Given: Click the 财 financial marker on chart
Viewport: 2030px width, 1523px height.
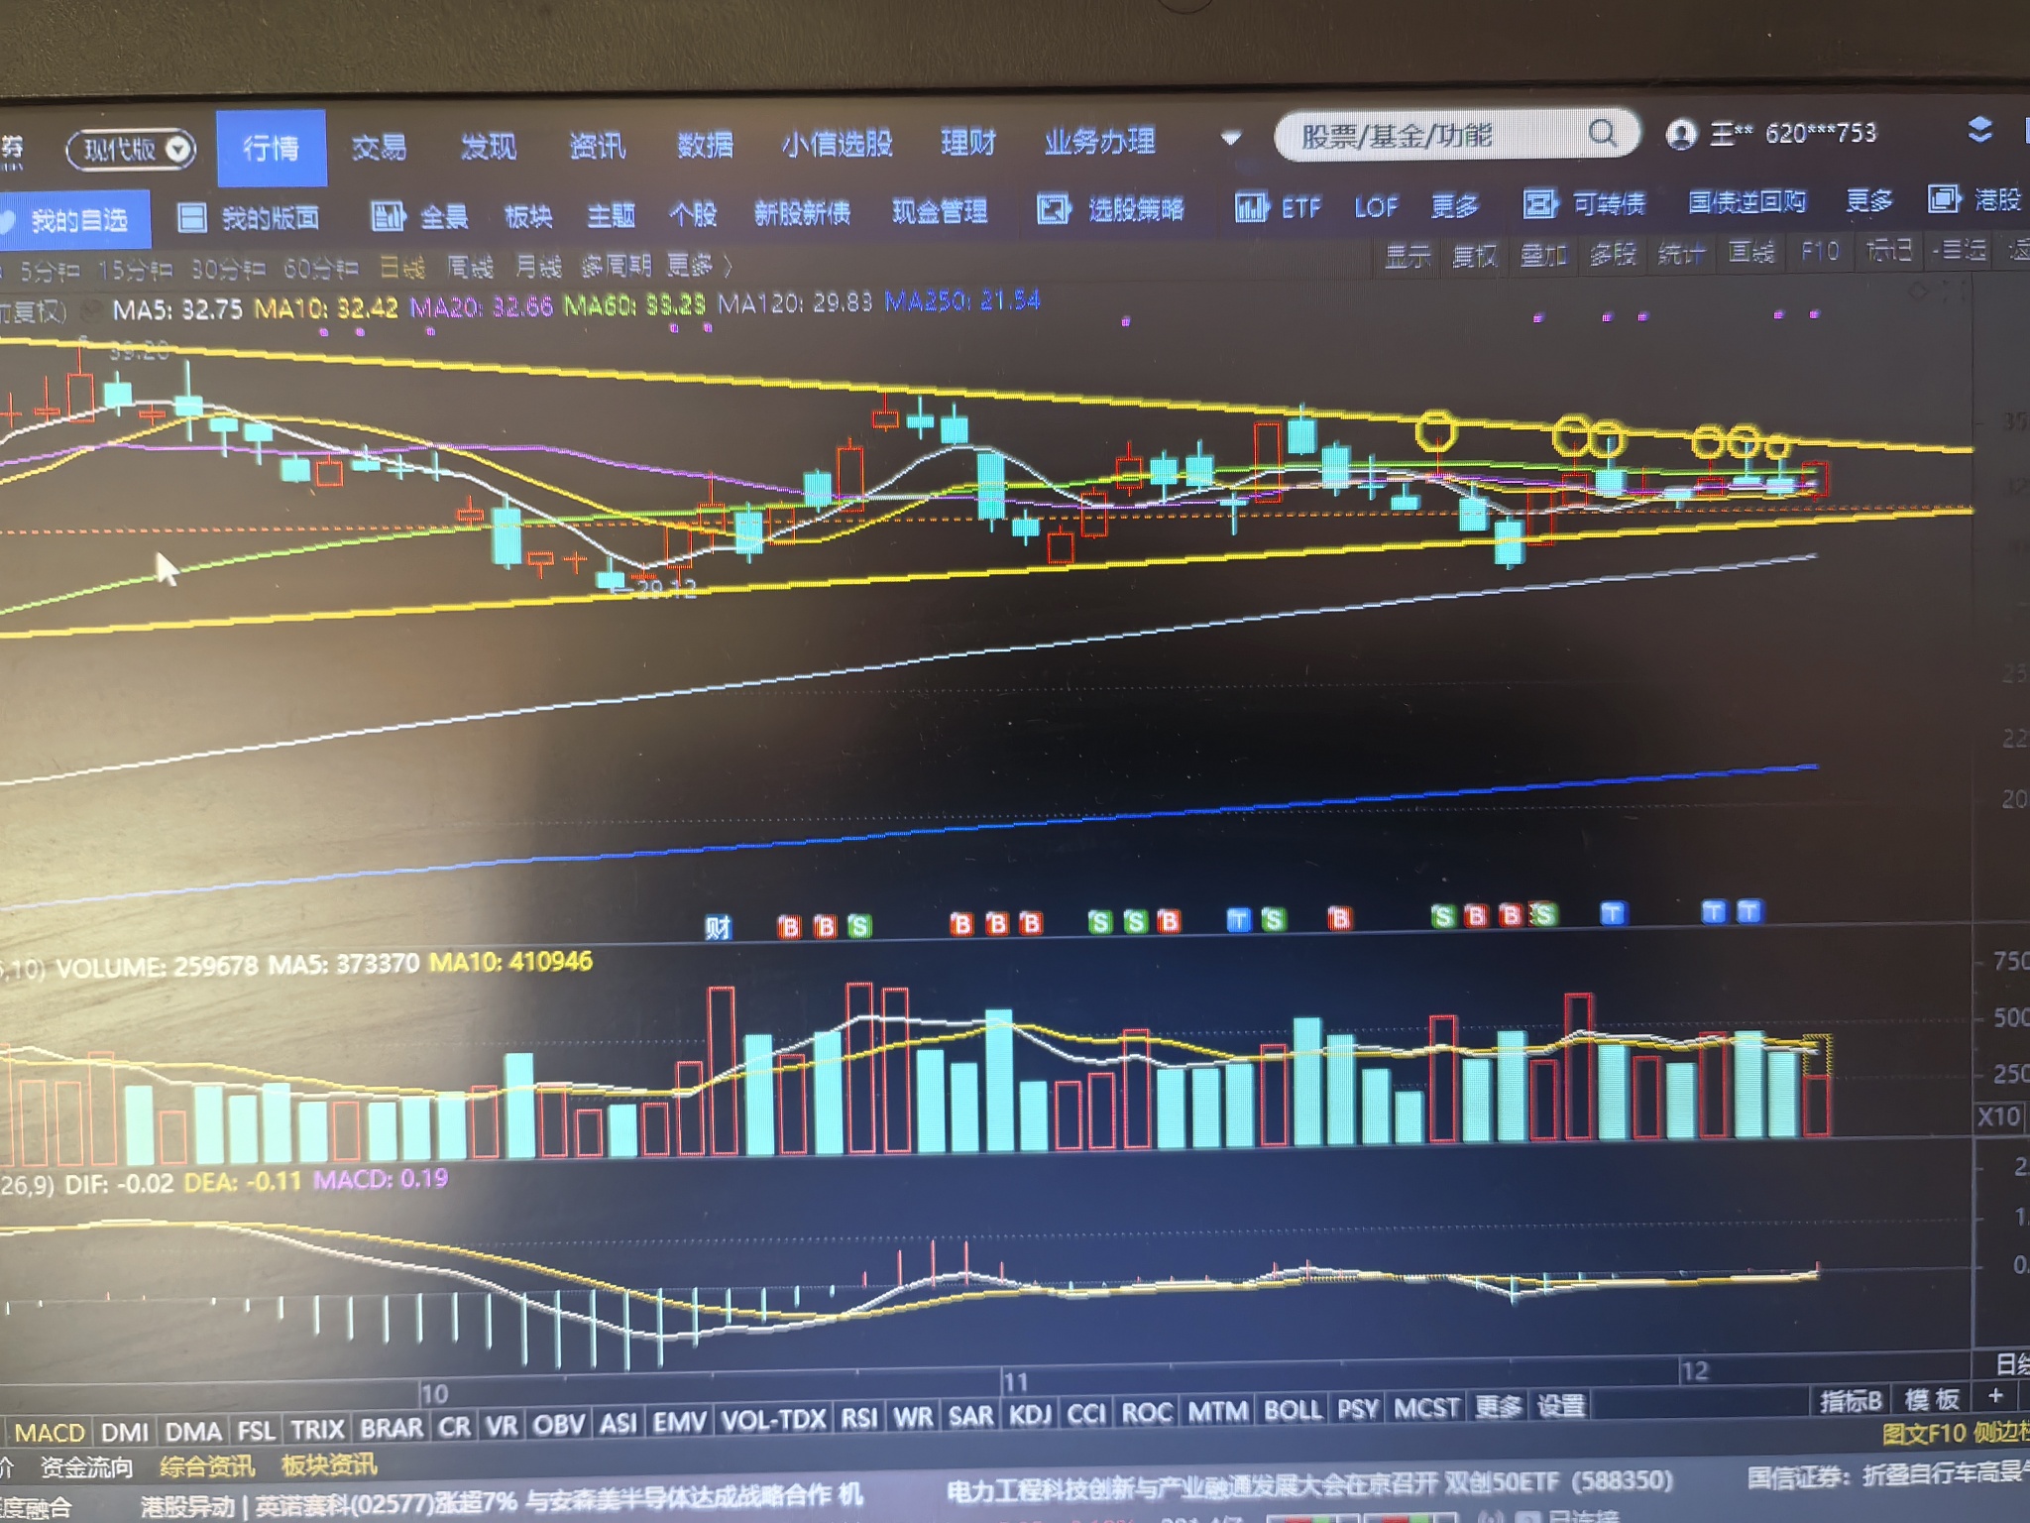Looking at the screenshot, I should pos(718,927).
